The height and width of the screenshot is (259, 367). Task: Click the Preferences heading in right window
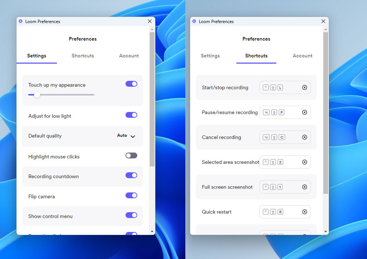tap(256, 39)
